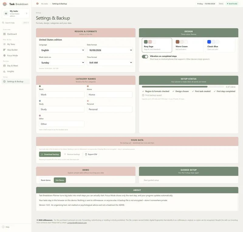Click the Step Builder icon
Screen dimensions: 243x232
[4, 50]
